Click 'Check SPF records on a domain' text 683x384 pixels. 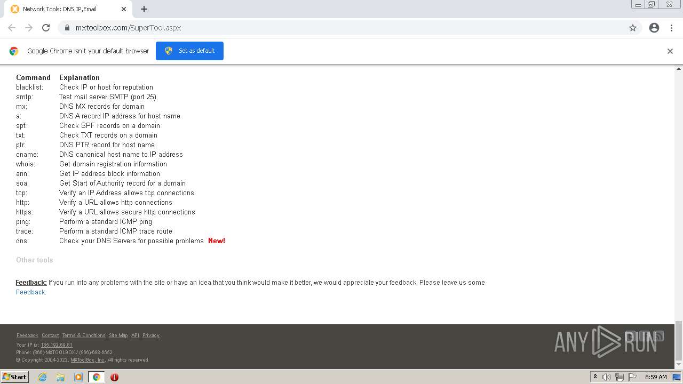[109, 126]
